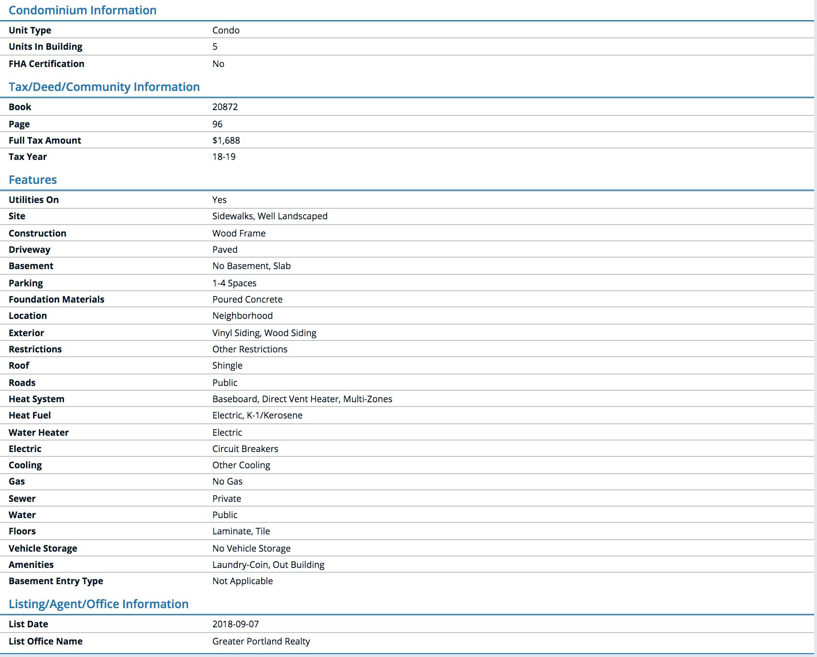
Task: Click the Units In Building label
Action: click(45, 46)
